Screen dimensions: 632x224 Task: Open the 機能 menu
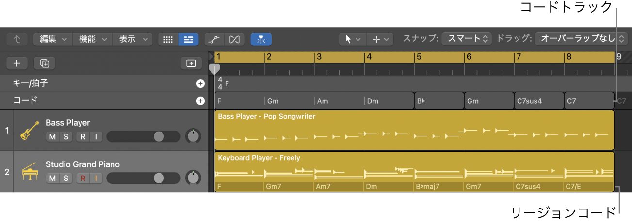coord(93,39)
